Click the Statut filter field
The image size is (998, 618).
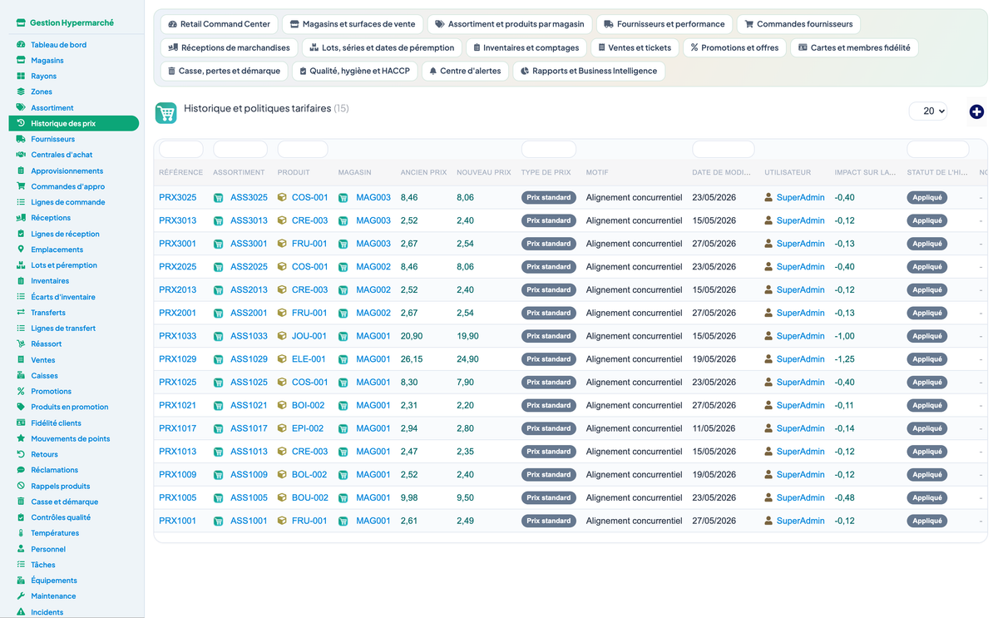pyautogui.click(x=938, y=150)
